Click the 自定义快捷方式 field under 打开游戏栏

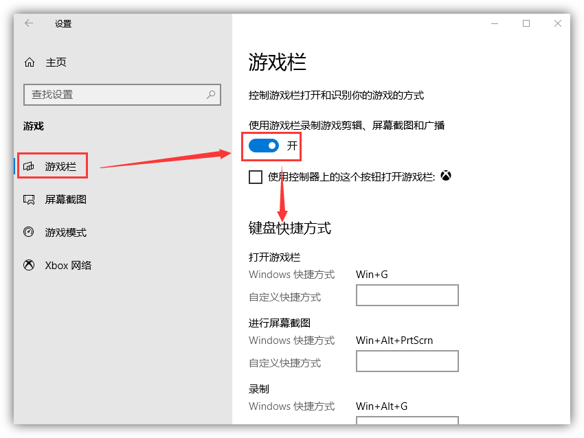point(407,295)
